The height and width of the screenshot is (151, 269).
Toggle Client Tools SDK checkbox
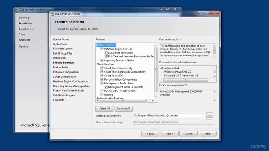coord(102,75)
